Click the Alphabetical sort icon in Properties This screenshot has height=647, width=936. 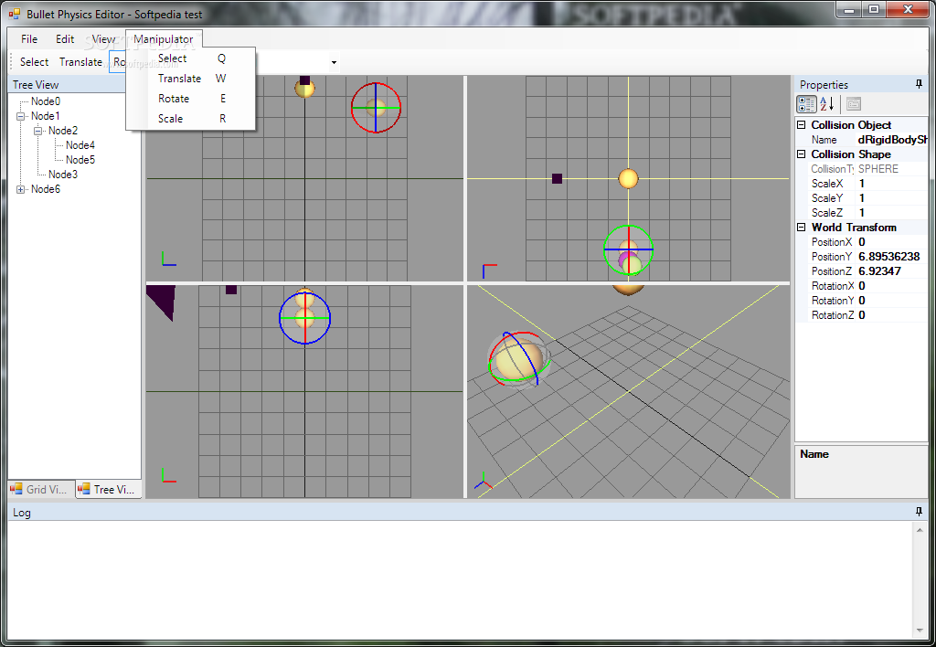click(826, 104)
